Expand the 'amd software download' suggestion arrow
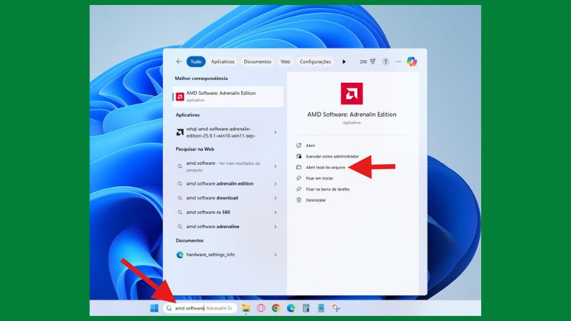571x321 pixels. (x=276, y=198)
